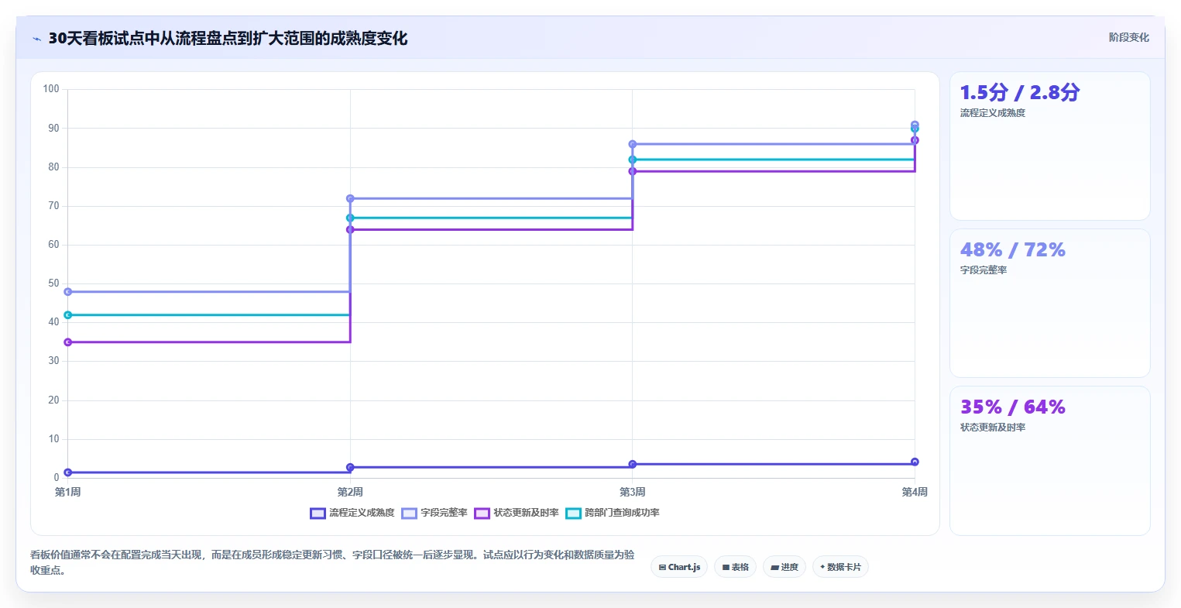
Task: Click the 流程定义成熟度 legend color box
Action: click(318, 513)
